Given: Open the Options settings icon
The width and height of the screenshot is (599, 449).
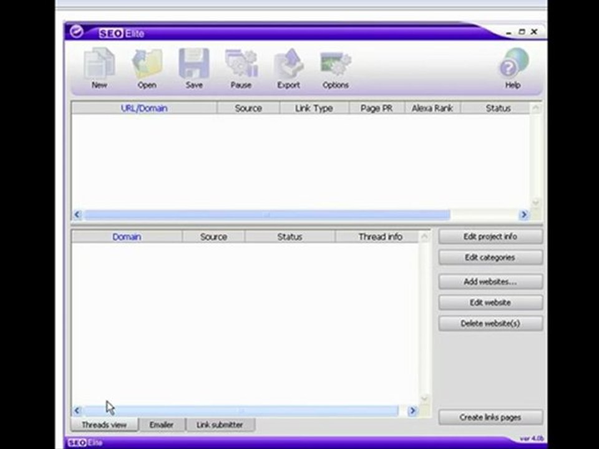Looking at the screenshot, I should pos(336,68).
